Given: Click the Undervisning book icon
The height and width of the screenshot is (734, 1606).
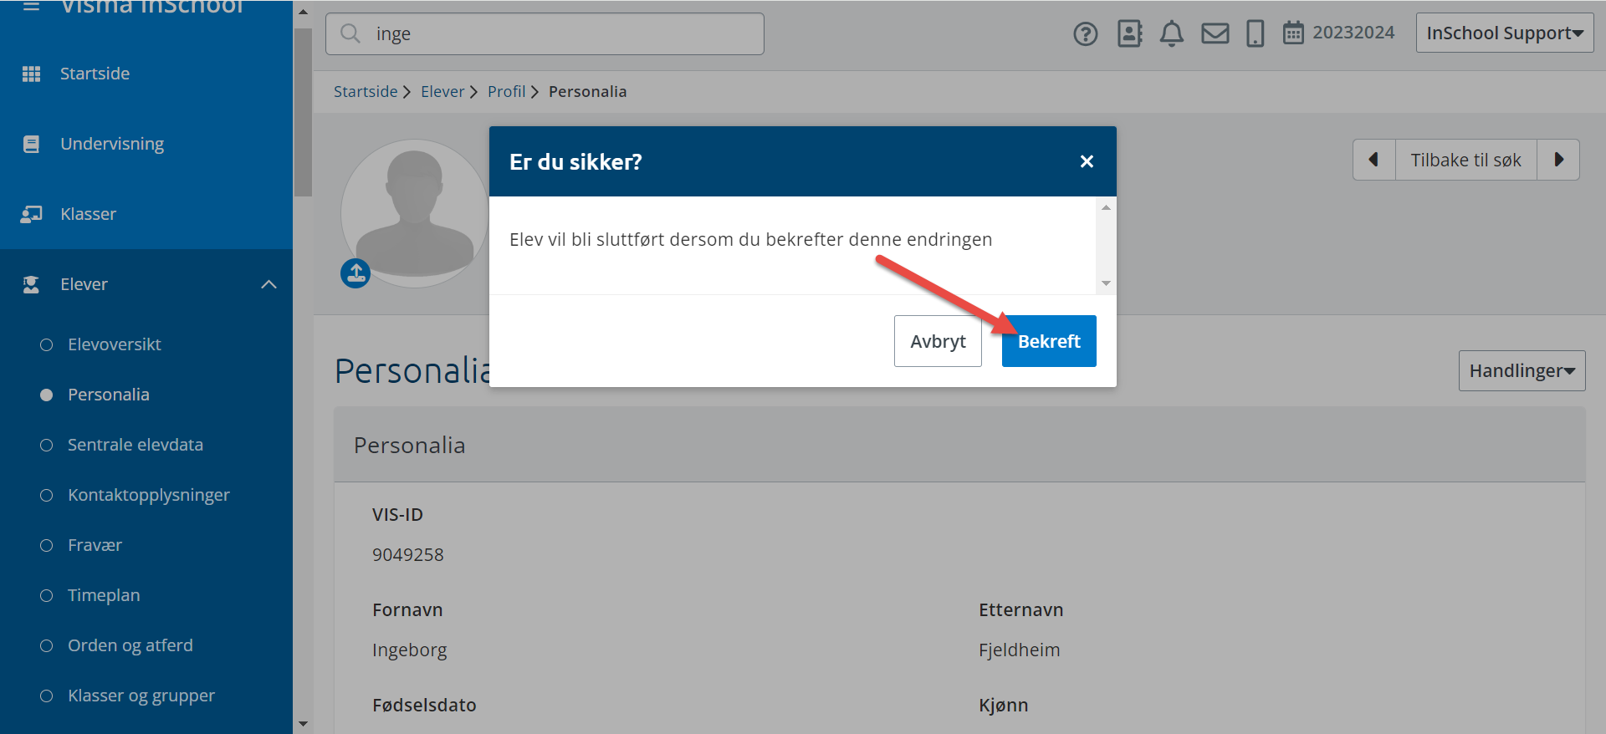Looking at the screenshot, I should tap(31, 144).
